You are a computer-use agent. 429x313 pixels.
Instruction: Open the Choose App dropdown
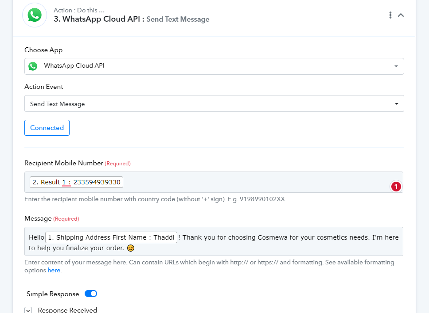[x=214, y=66]
